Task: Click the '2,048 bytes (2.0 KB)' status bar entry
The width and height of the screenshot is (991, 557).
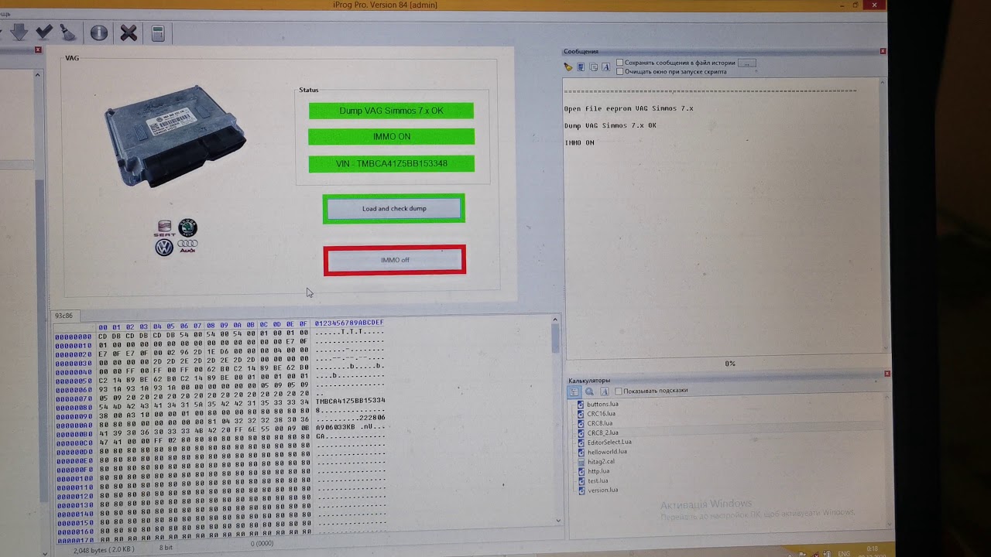Action: [104, 550]
